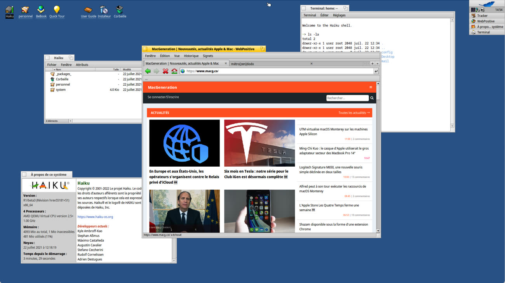Click the Terminal scrollbar down arrow
Image resolution: width=505 pixels, height=283 pixels.
[x=452, y=126]
